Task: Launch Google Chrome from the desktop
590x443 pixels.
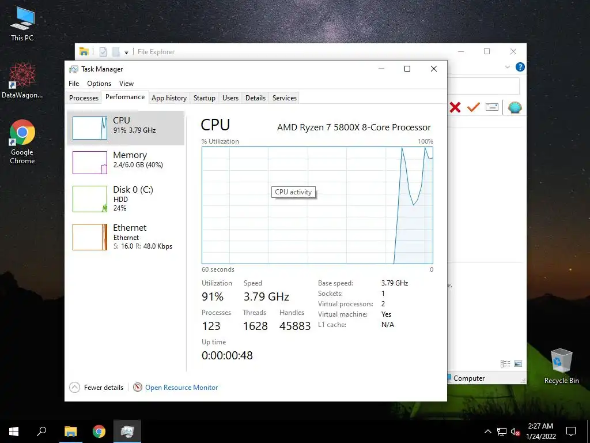Action: pos(22,142)
